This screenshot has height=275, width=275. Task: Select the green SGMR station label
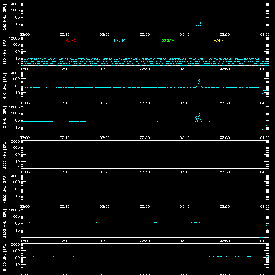[x=168, y=40]
